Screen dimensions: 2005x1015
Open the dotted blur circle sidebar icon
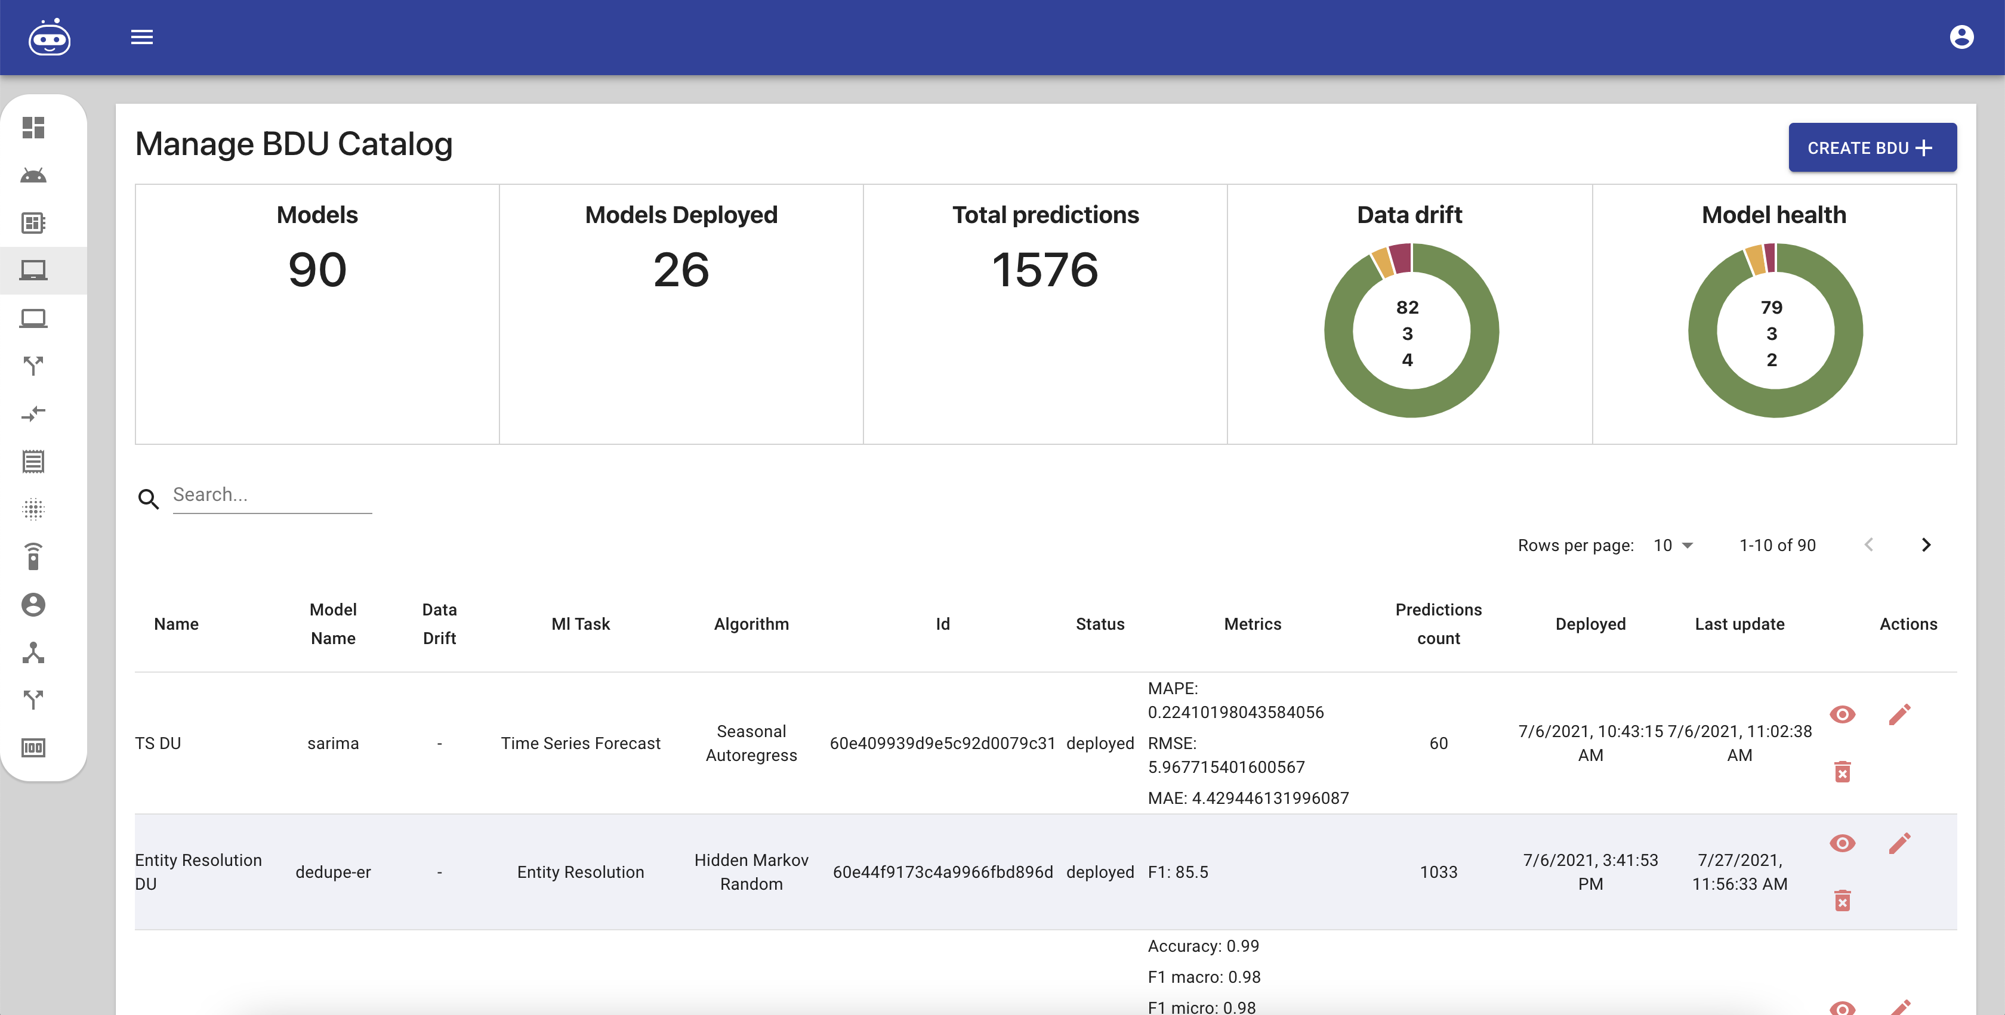click(x=33, y=509)
